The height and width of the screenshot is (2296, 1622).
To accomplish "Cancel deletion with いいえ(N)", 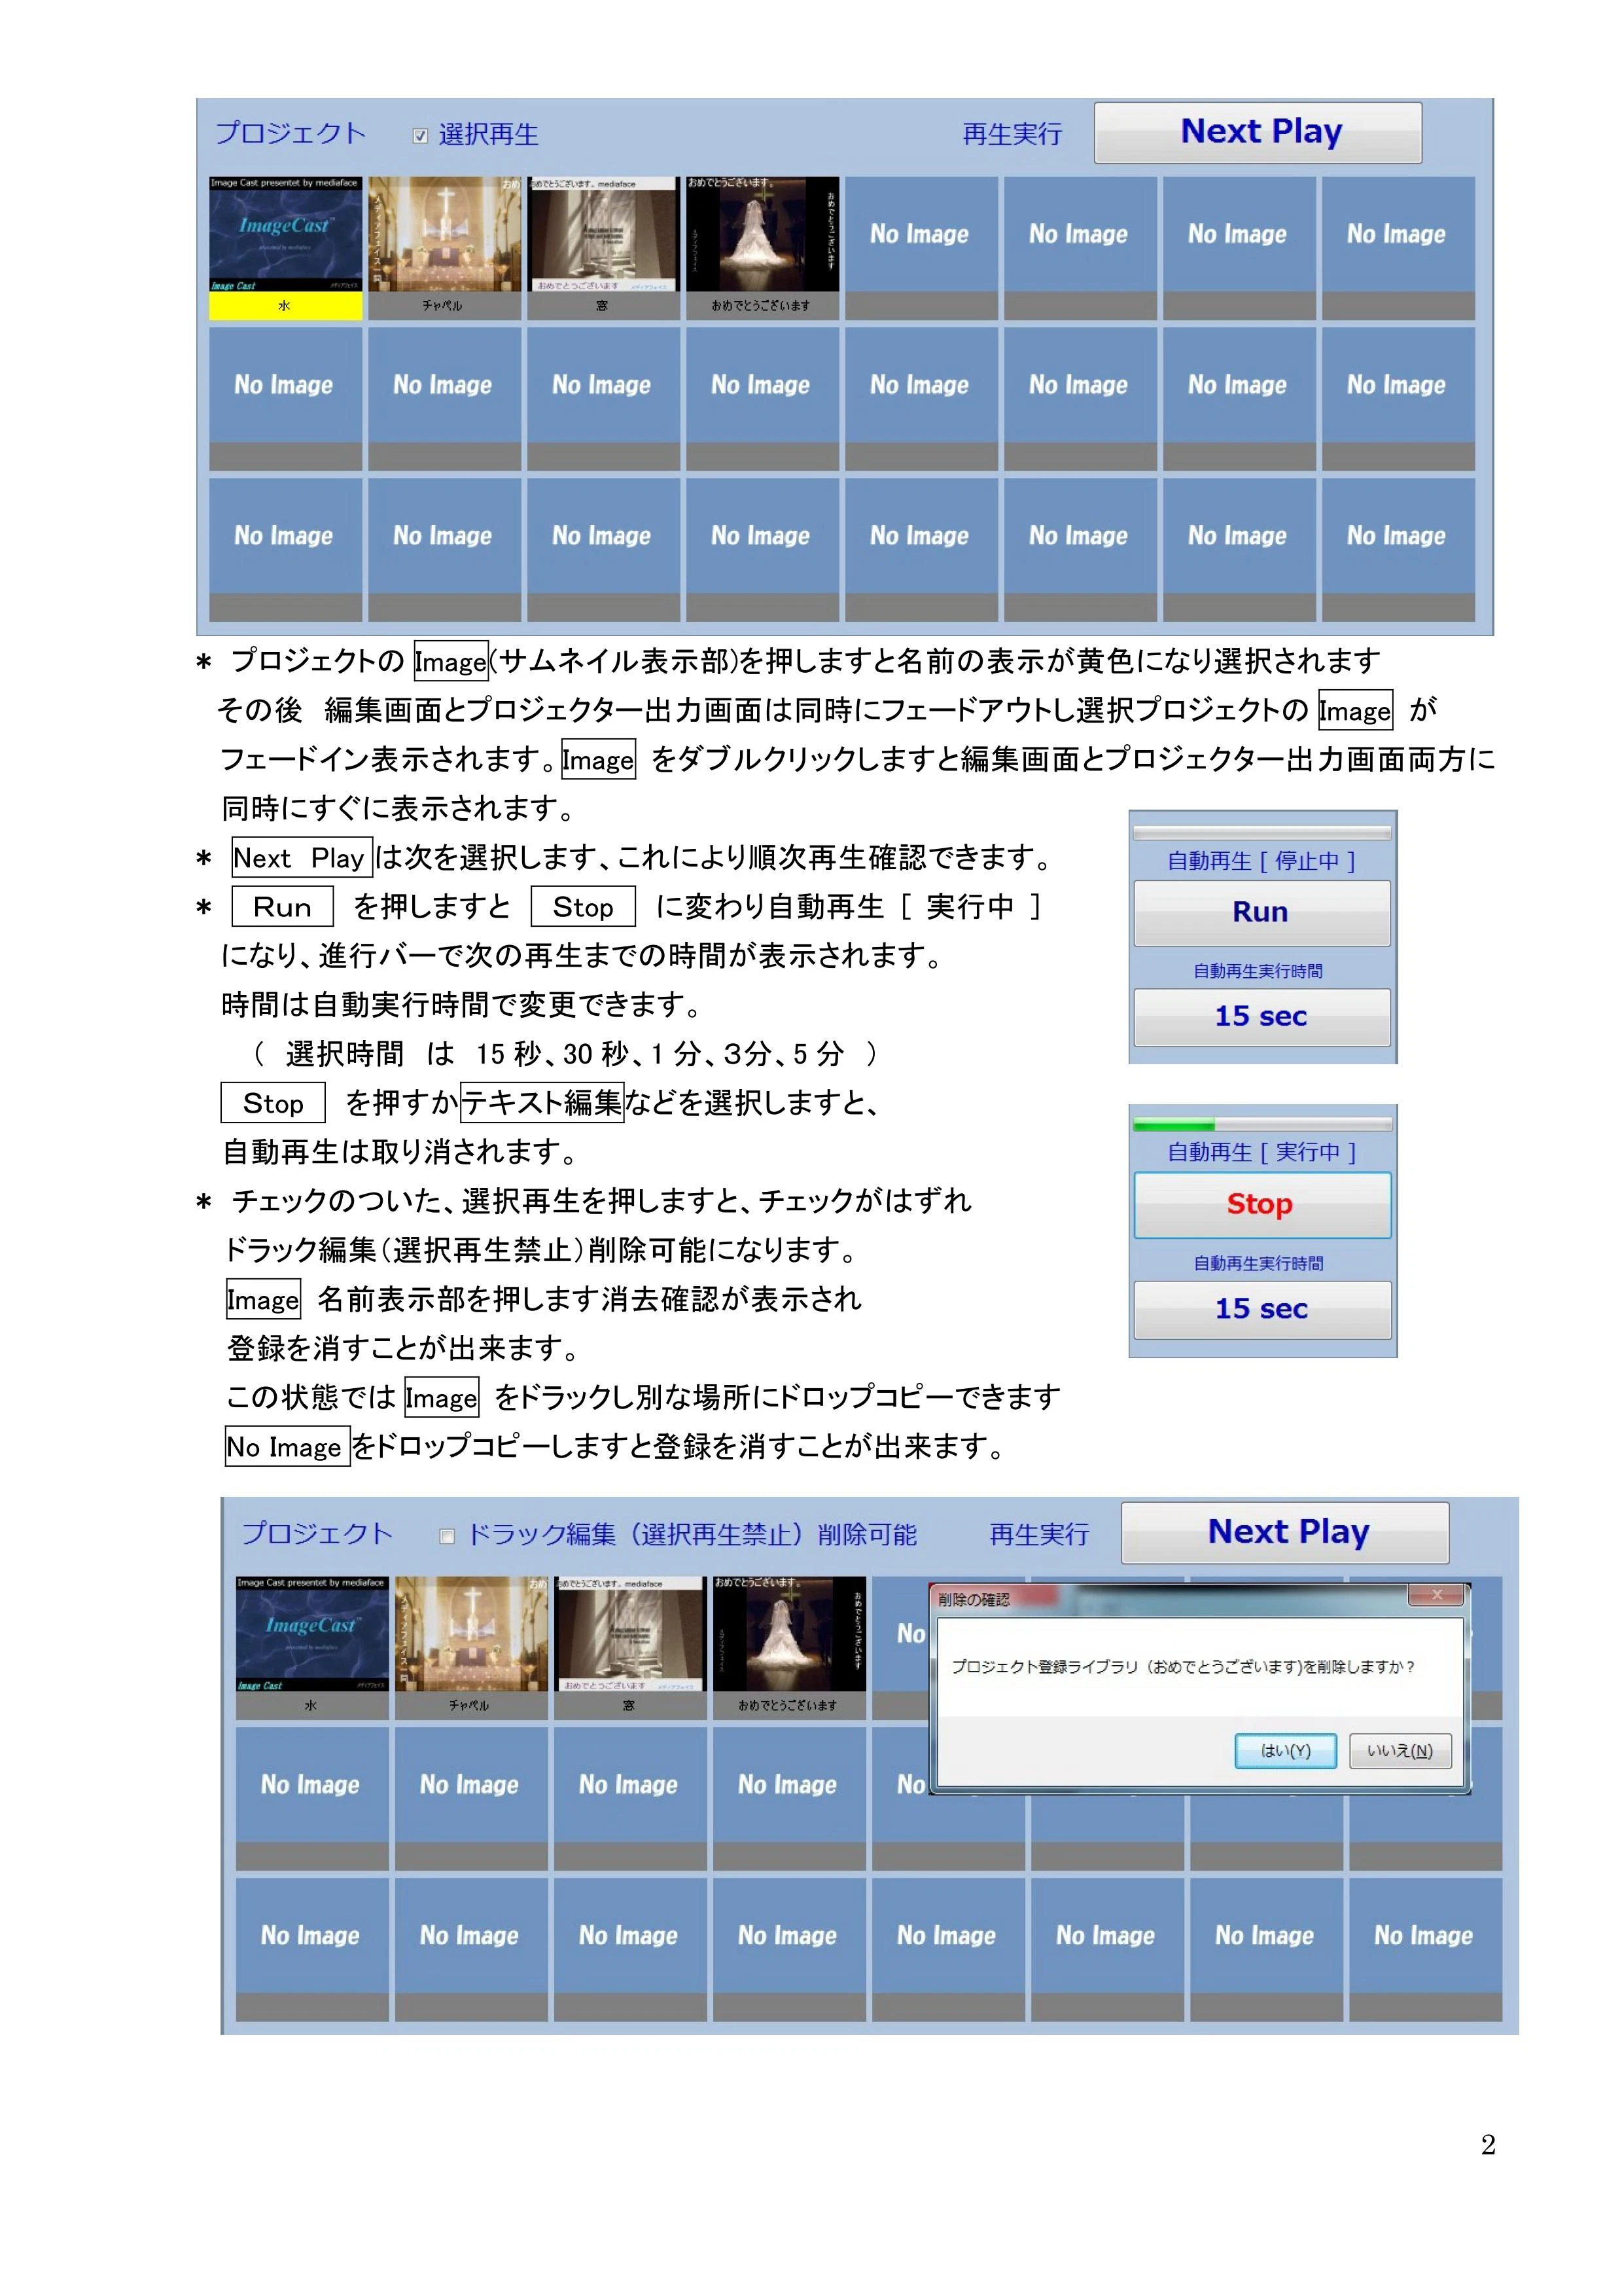I will coord(1399,1750).
